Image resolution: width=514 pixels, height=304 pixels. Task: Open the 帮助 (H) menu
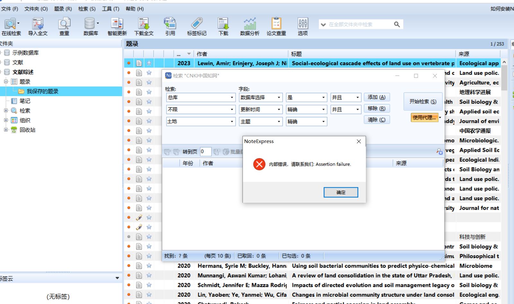[135, 9]
